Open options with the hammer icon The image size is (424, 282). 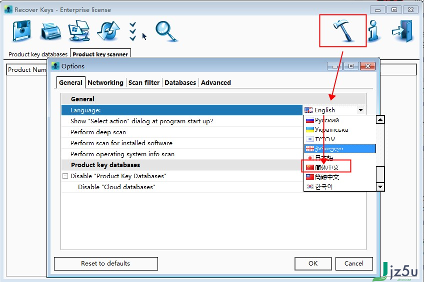pyautogui.click(x=343, y=31)
